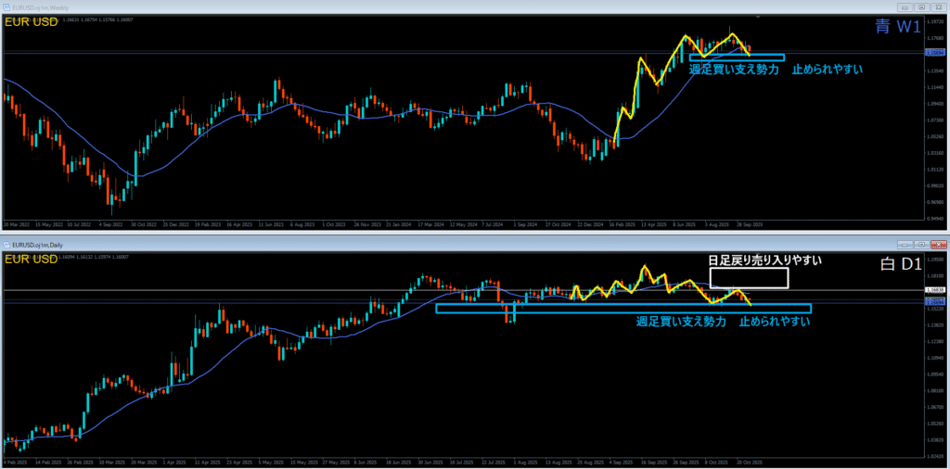The height and width of the screenshot is (469, 950).
Task: Close the EURUSD Daily chart window
Action: [x=938, y=244]
